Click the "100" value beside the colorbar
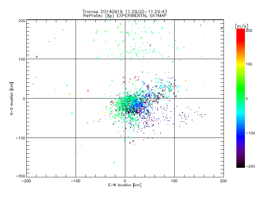 pos(249,64)
